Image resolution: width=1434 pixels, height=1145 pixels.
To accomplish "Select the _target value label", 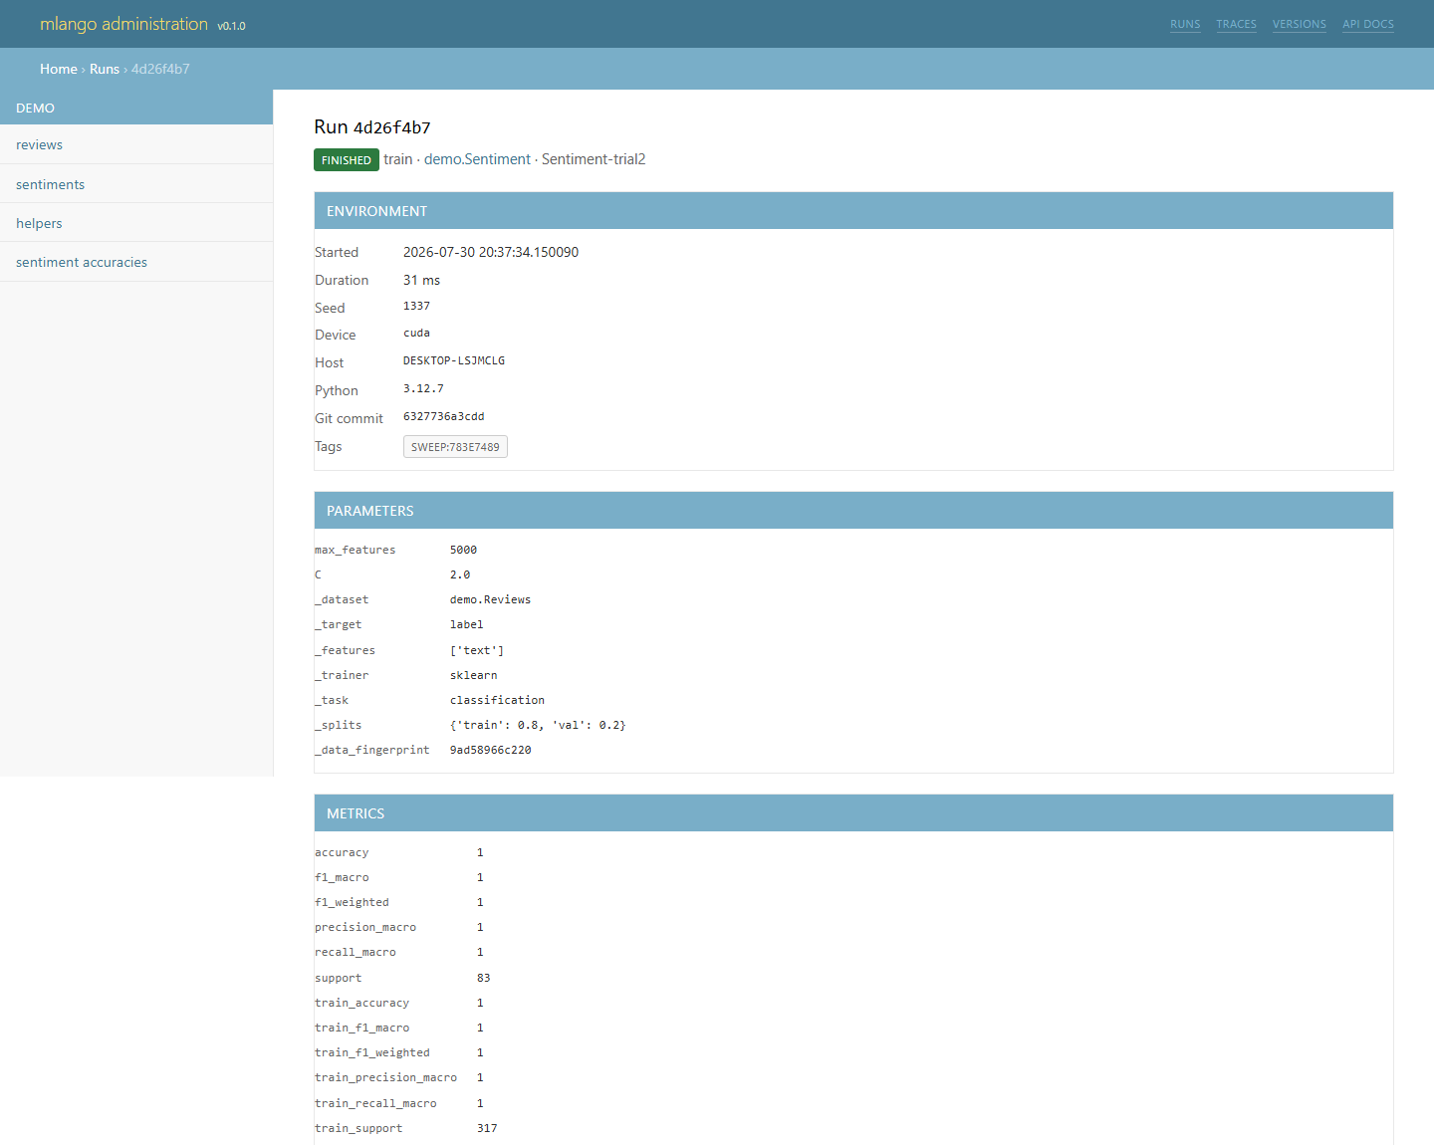I will (466, 624).
